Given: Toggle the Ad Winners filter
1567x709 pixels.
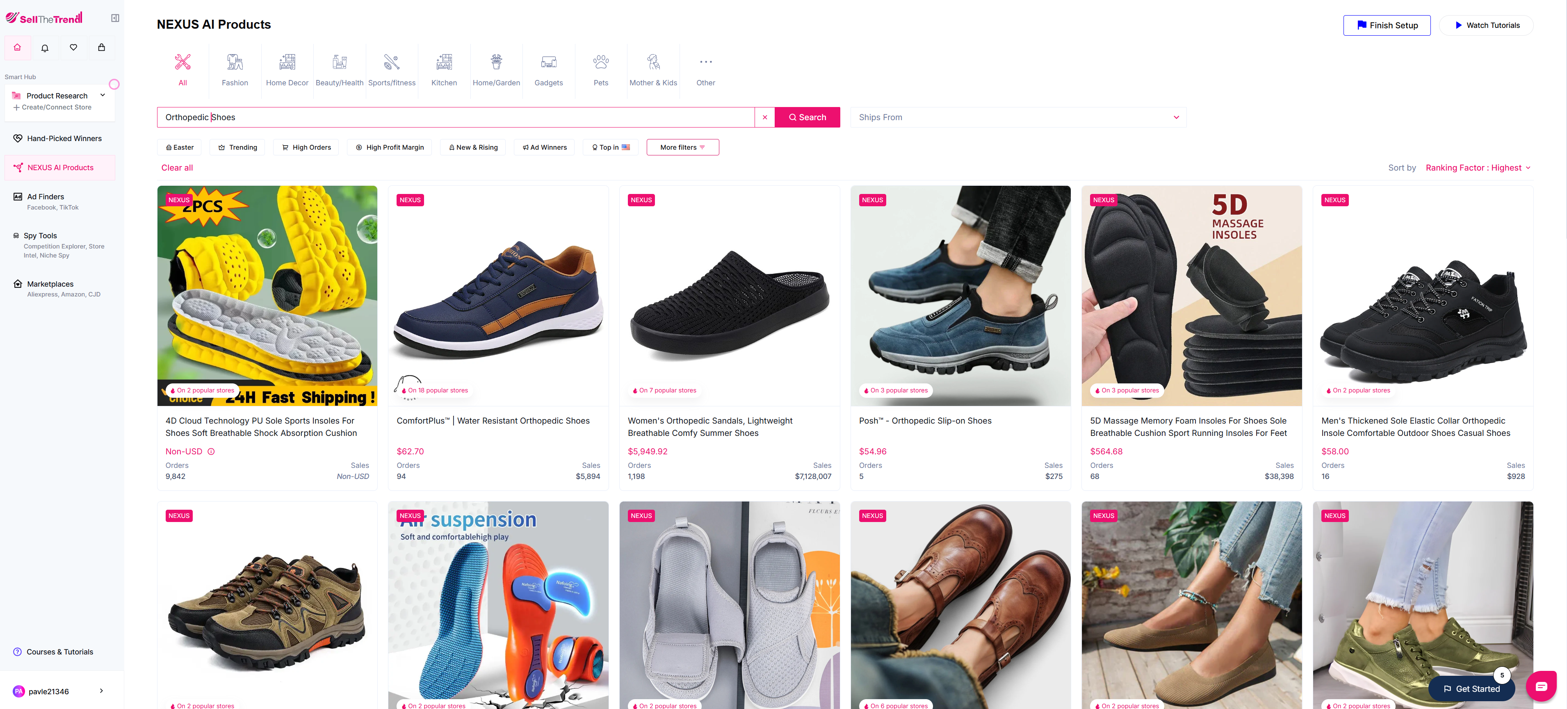Looking at the screenshot, I should [544, 147].
